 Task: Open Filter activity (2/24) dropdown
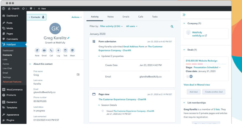coord(111,26)
